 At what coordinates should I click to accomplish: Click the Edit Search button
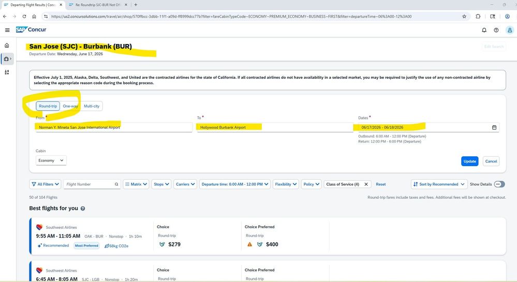(x=494, y=47)
